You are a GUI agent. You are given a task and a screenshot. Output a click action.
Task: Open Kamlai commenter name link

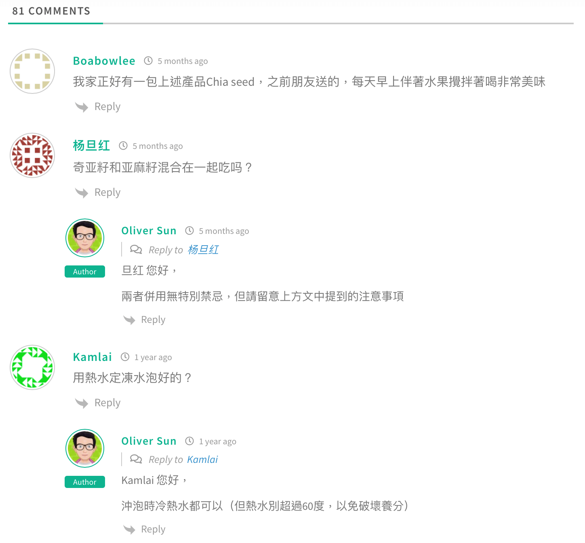click(93, 357)
